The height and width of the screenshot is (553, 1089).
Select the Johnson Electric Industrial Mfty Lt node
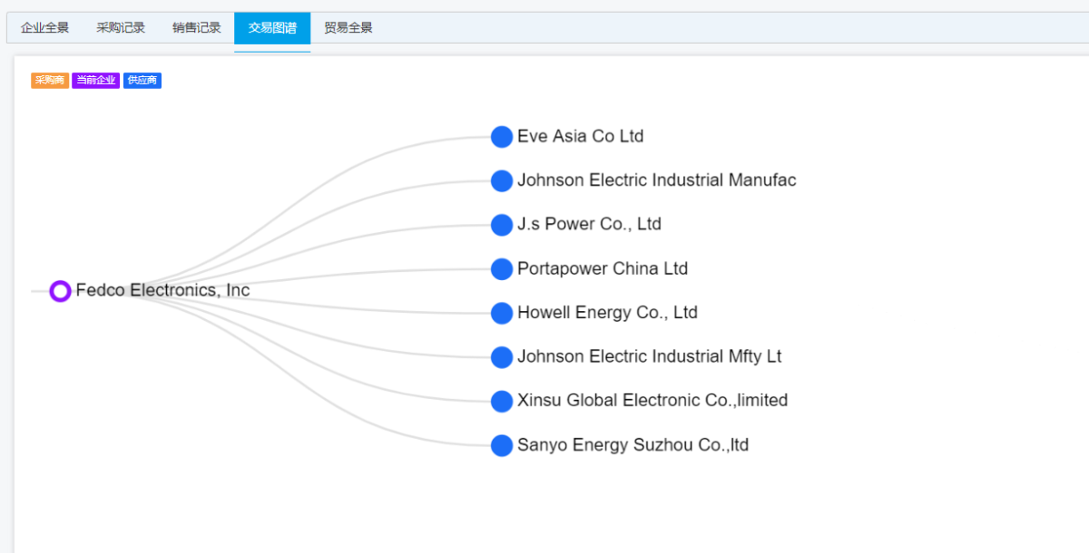pyautogui.click(x=502, y=357)
